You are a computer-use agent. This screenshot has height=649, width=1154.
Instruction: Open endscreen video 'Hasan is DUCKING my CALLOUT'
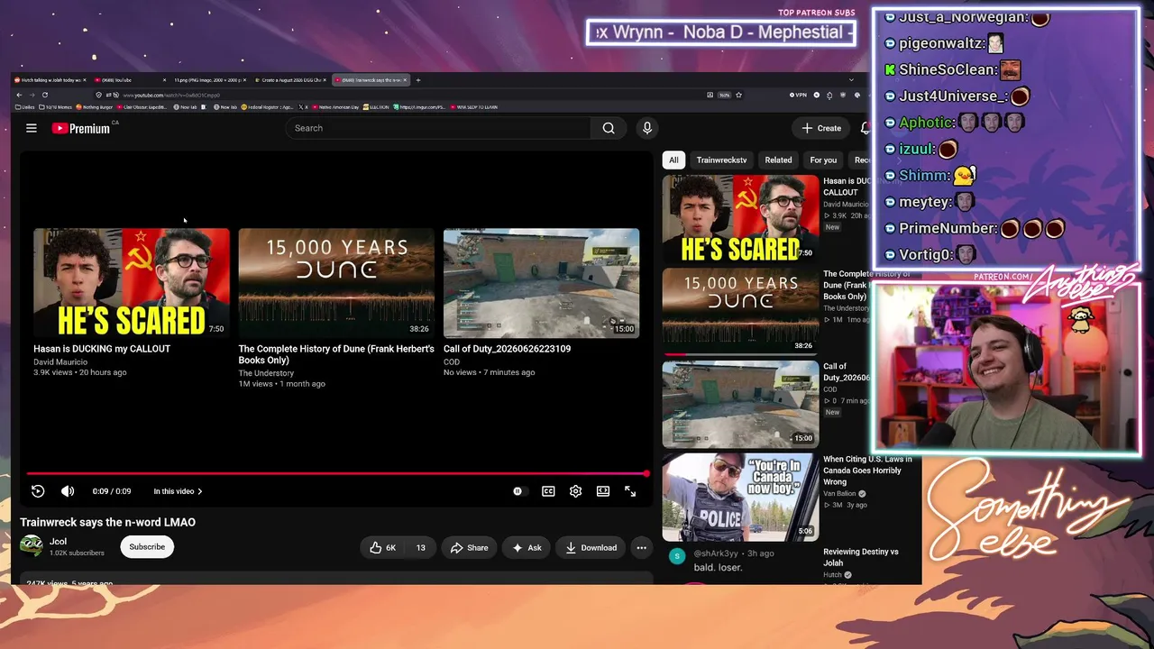point(132,283)
